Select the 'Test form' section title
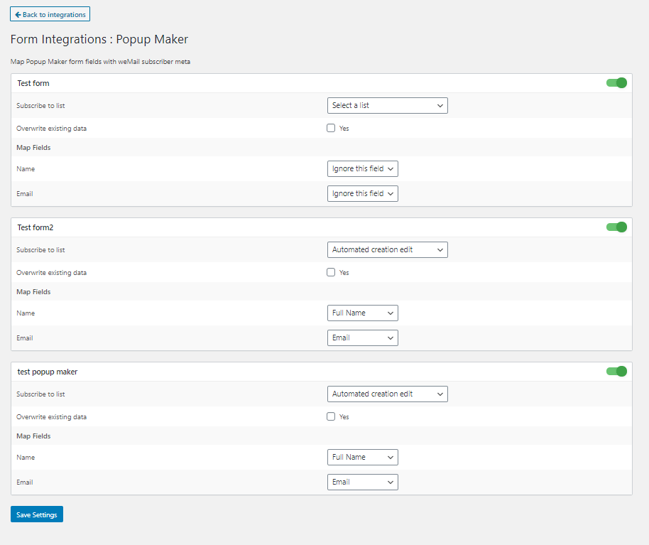 click(x=33, y=83)
